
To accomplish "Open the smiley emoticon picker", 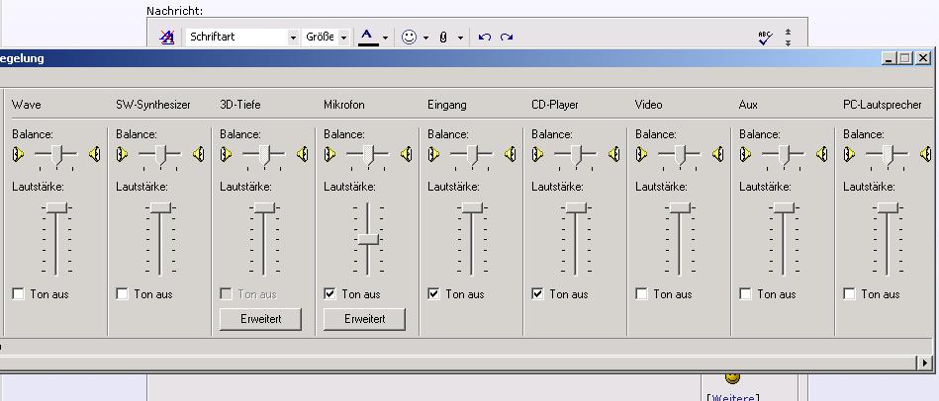I will pyautogui.click(x=409, y=38).
